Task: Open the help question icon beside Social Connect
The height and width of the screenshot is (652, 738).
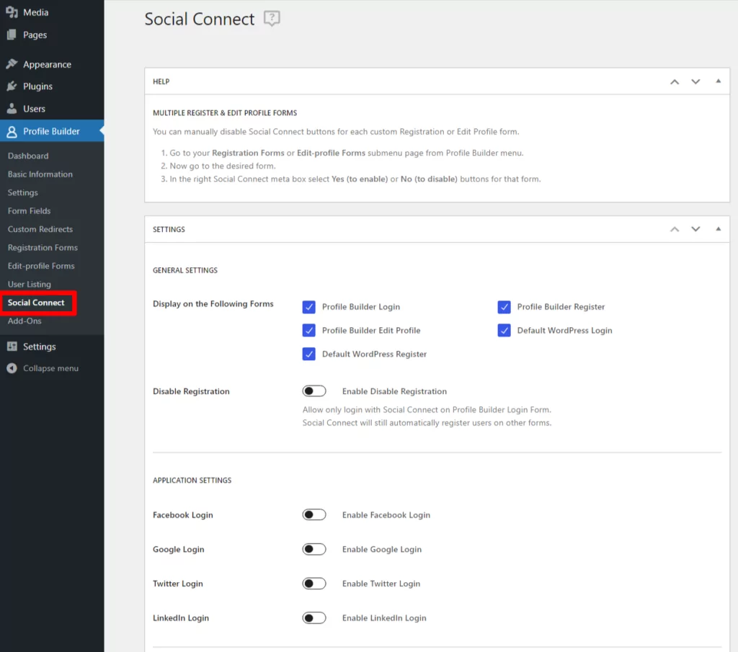Action: (x=272, y=18)
